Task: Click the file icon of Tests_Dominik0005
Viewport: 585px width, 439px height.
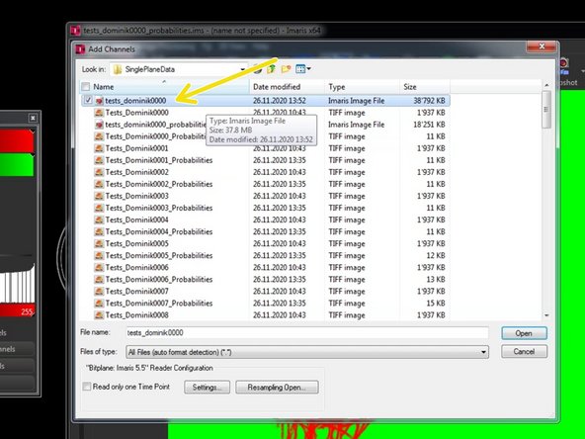Action: (x=99, y=244)
